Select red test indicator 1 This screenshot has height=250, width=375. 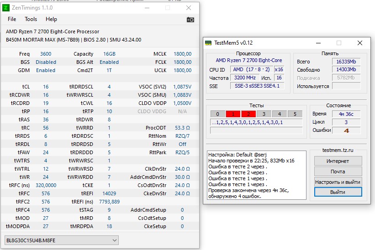(x=233, y=114)
